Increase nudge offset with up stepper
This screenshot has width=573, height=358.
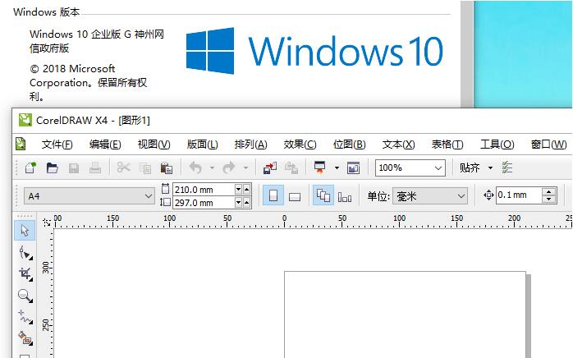tap(549, 191)
